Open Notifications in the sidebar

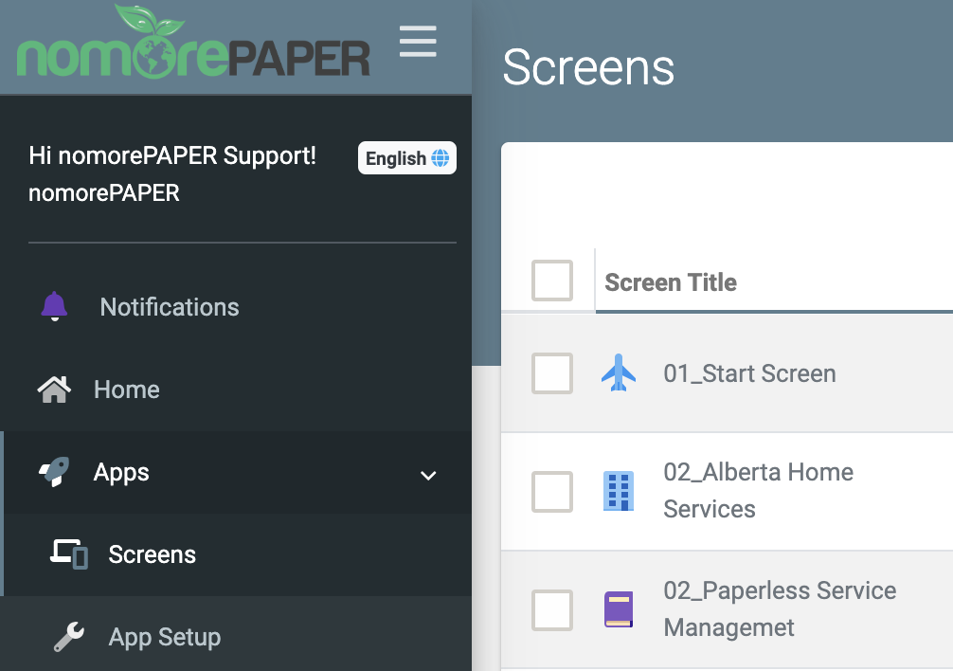pyautogui.click(x=238, y=307)
